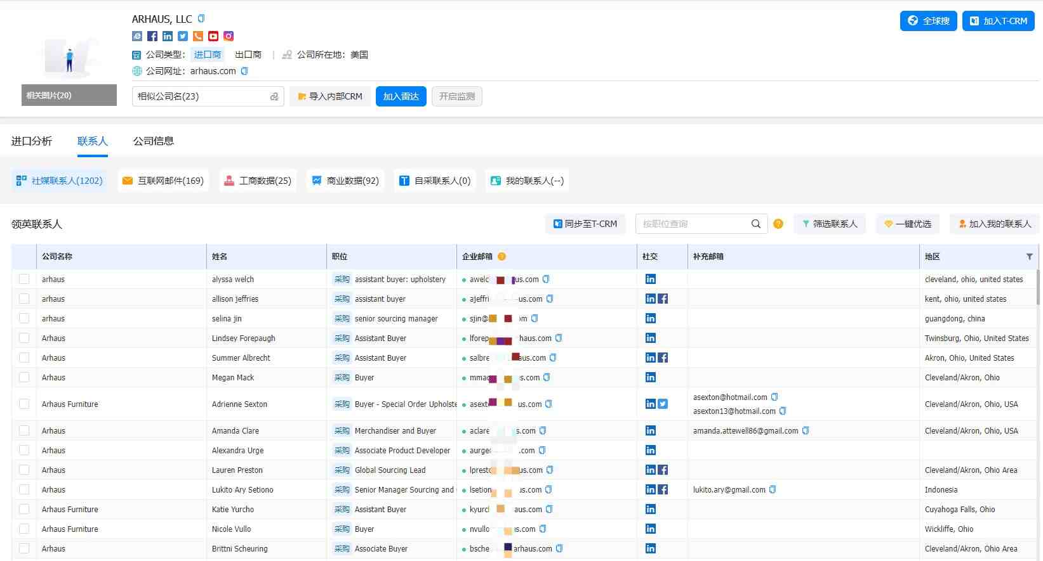The image size is (1043, 561).
Task: Copy alyssa welch's company email
Action: point(546,279)
